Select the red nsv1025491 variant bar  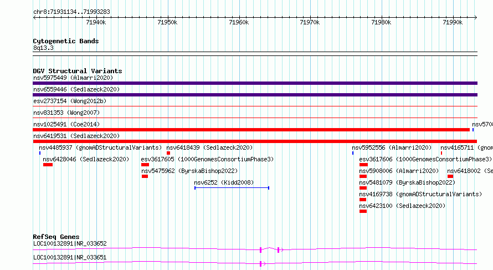click(x=251, y=130)
